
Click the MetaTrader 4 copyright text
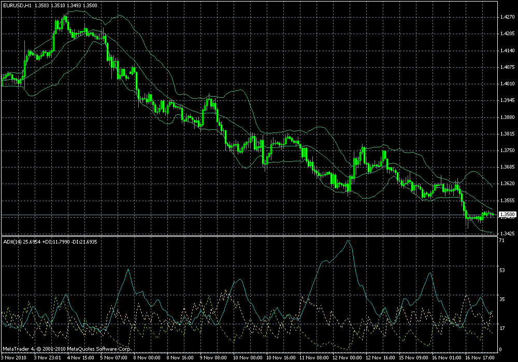pyautogui.click(x=67, y=349)
